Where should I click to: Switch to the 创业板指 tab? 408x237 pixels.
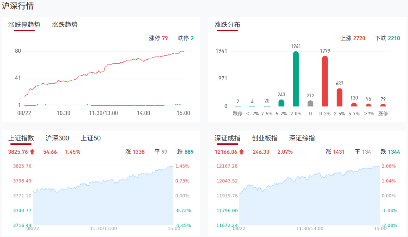(x=265, y=138)
